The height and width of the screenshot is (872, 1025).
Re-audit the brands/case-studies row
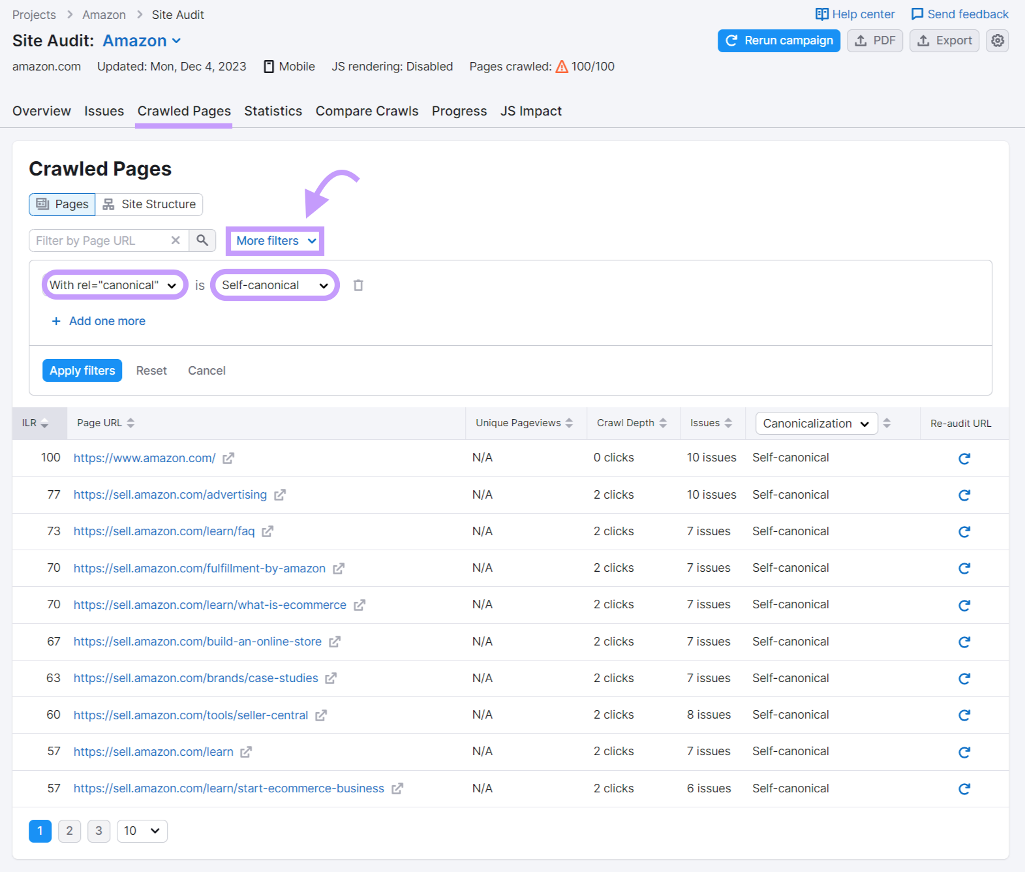[964, 678]
